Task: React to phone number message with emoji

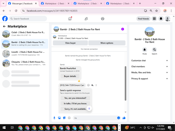Action: 89,85
